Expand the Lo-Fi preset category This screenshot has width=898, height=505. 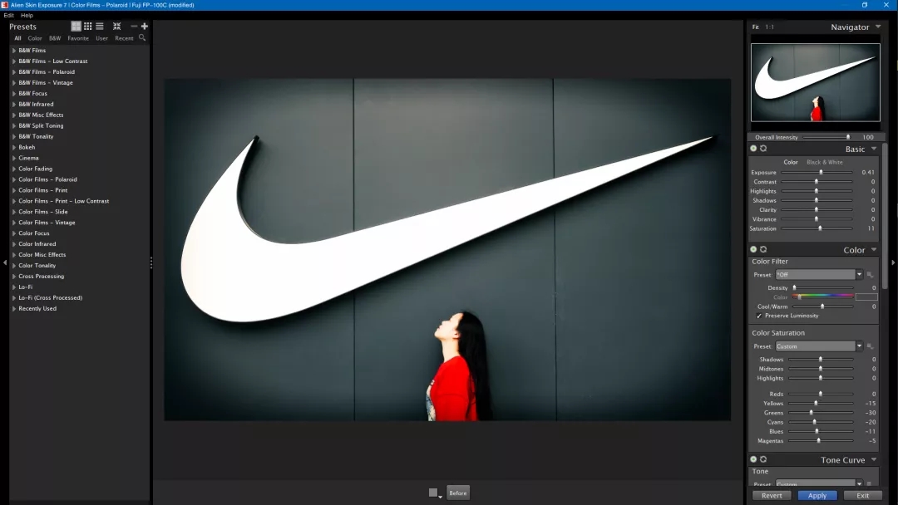pos(14,287)
